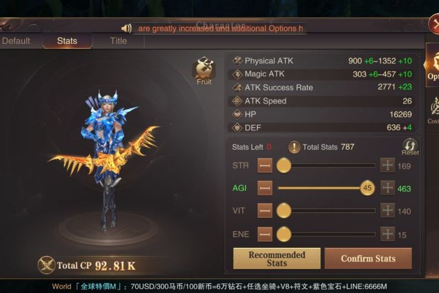Increase AGI with plus button

pos(388,188)
